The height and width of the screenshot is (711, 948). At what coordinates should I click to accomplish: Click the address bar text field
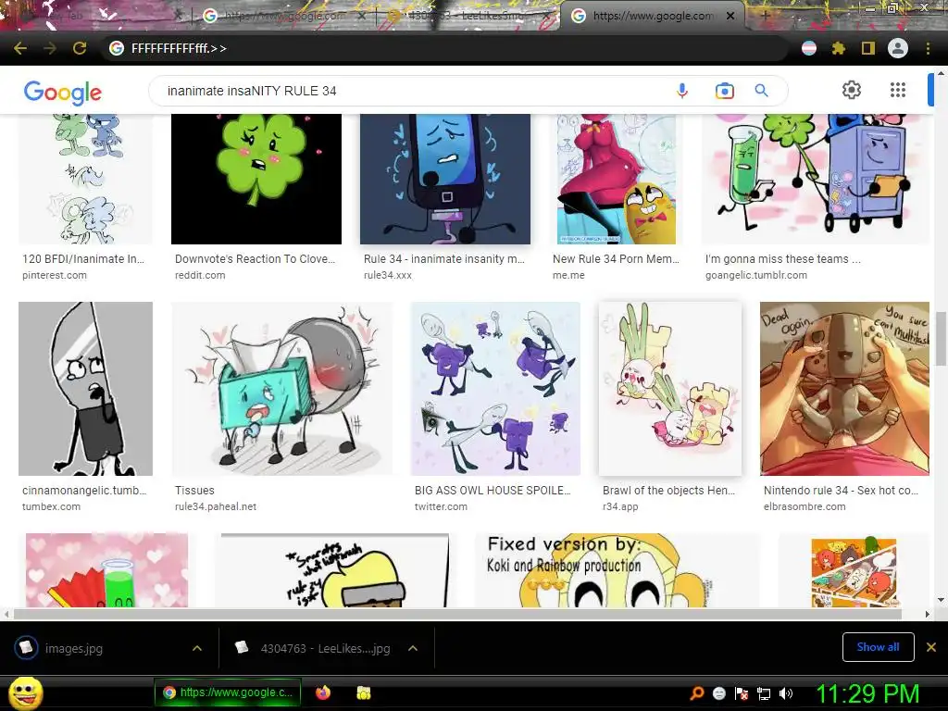tap(447, 48)
